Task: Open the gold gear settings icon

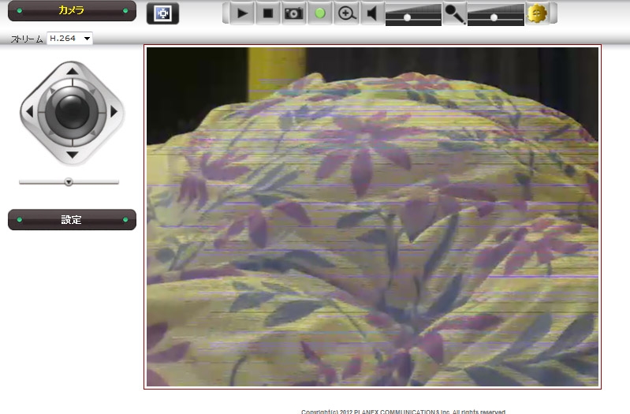Action: [537, 13]
